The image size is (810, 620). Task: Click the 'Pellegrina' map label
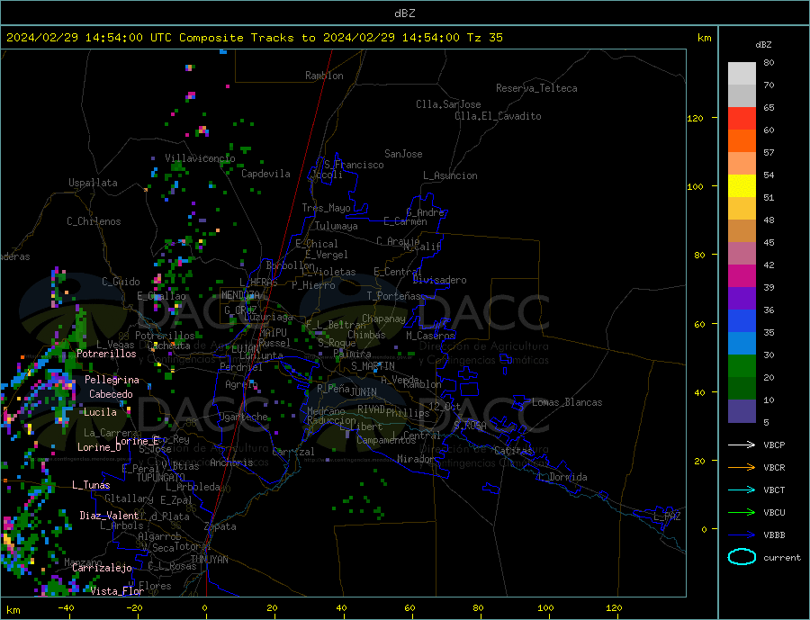(112, 379)
